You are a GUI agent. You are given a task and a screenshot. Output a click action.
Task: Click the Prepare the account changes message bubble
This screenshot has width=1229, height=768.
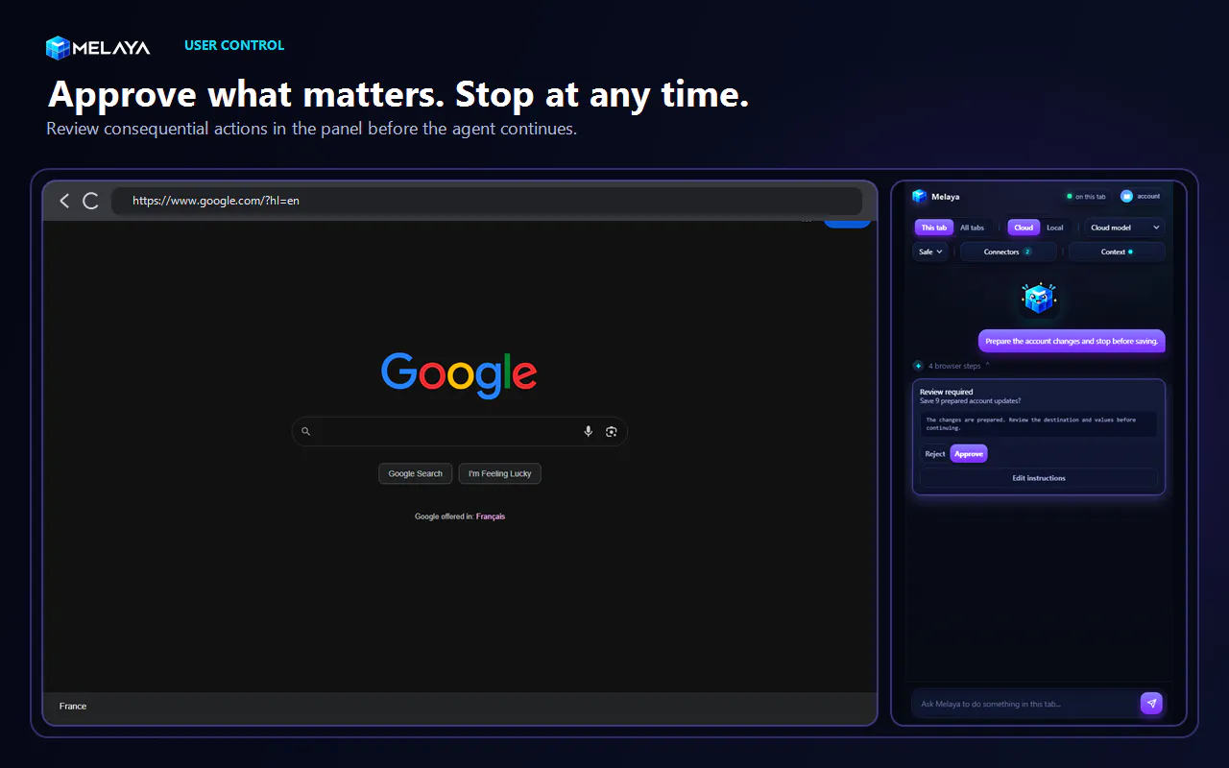(x=1072, y=341)
